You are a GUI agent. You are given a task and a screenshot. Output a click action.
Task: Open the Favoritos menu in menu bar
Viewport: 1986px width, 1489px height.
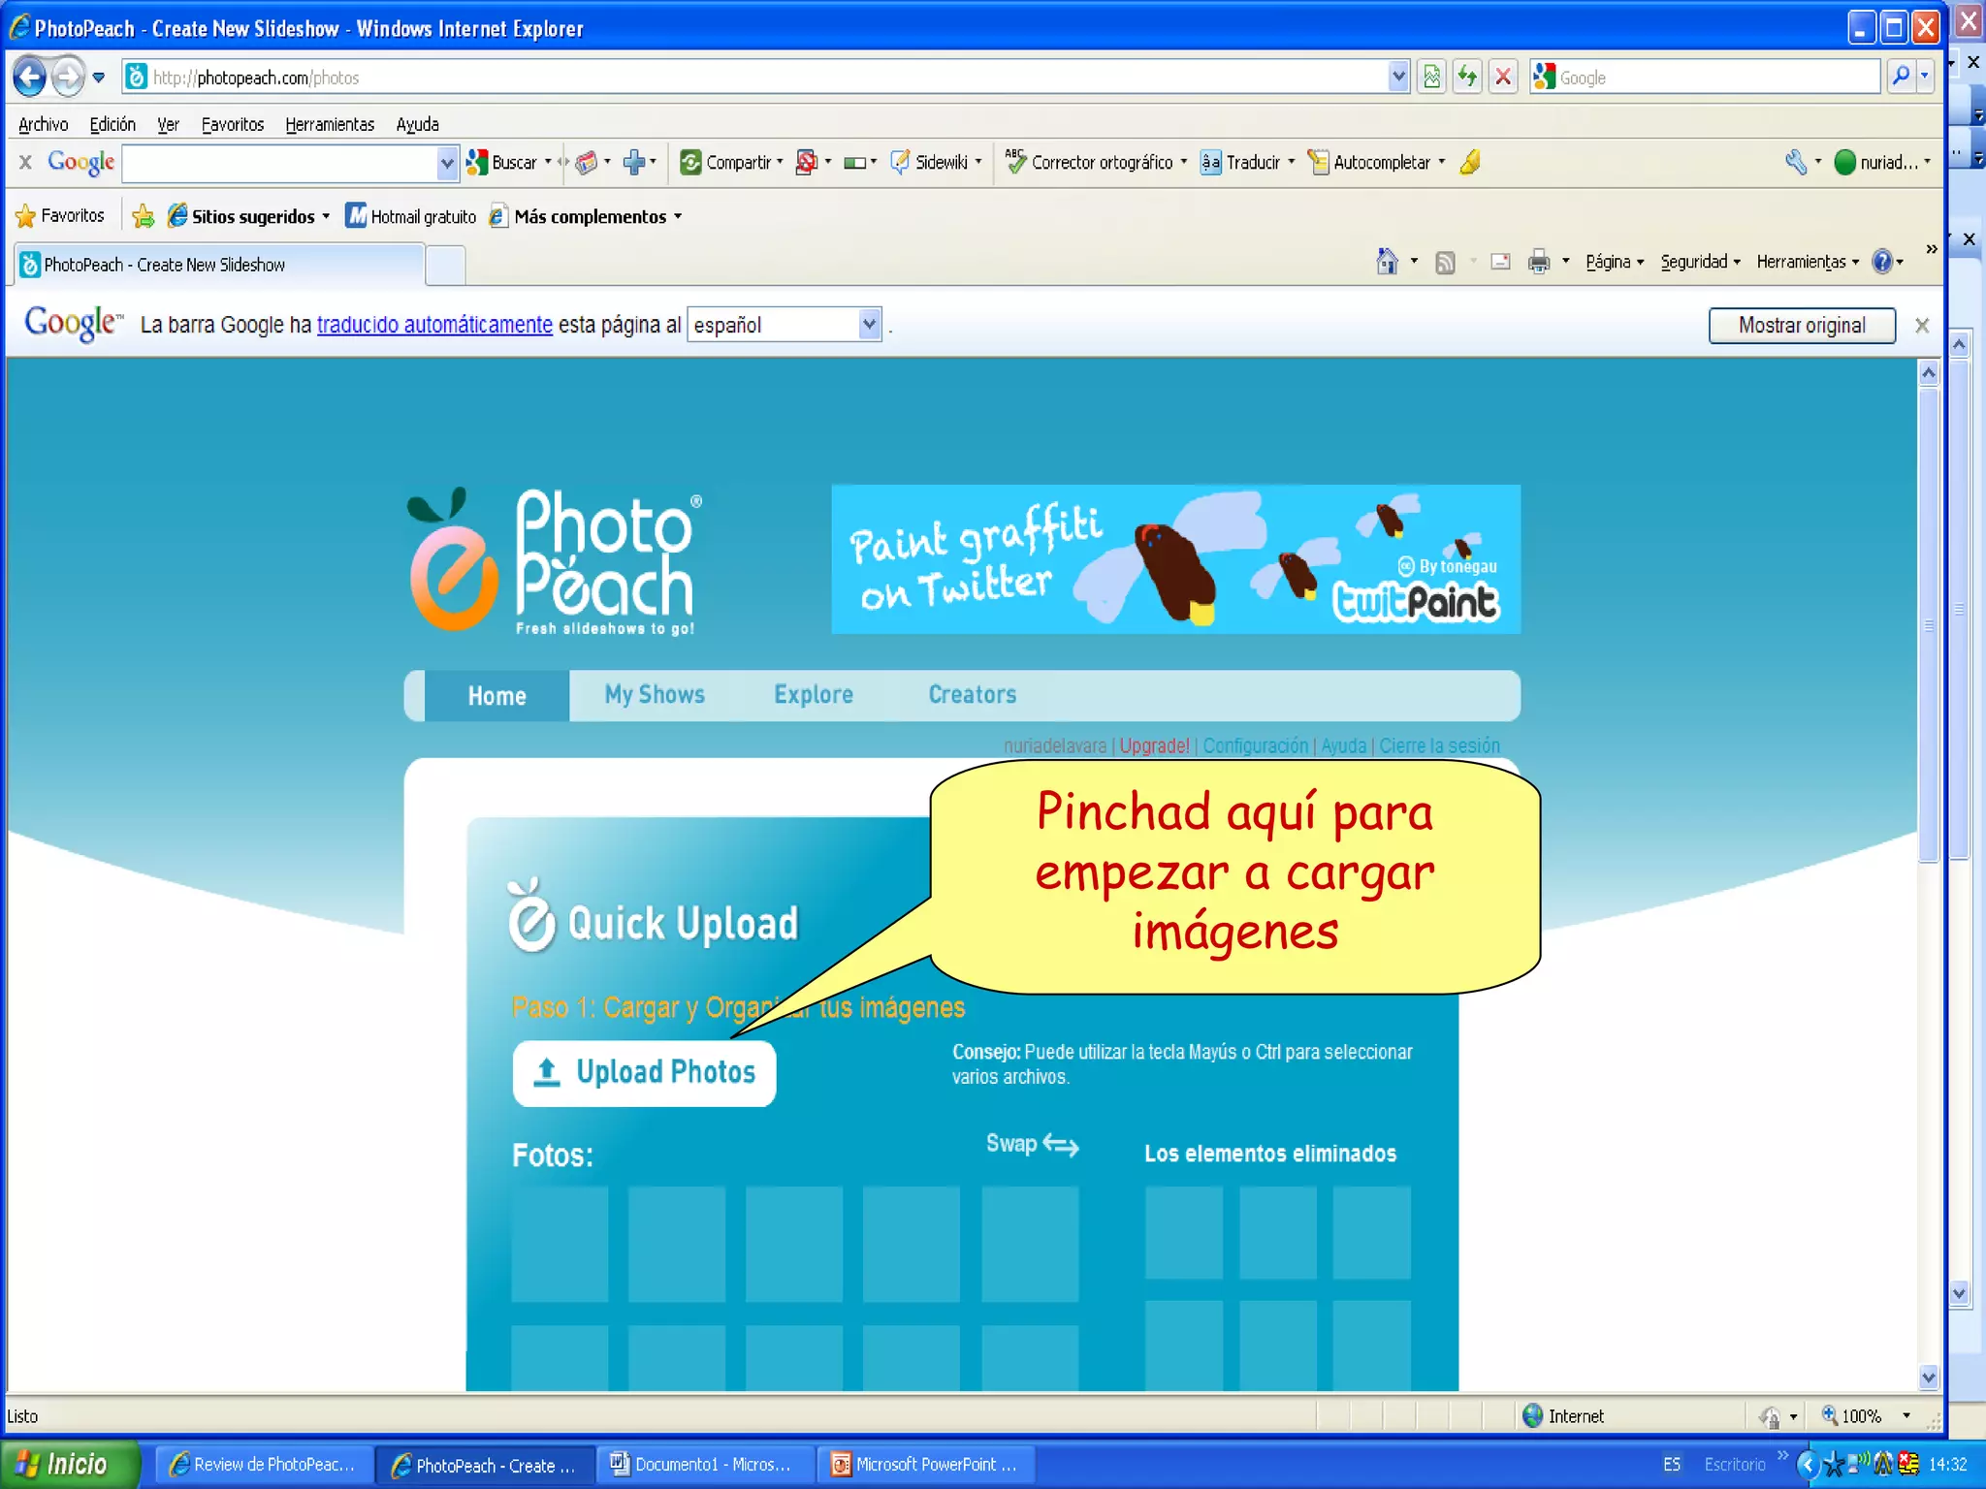232,124
